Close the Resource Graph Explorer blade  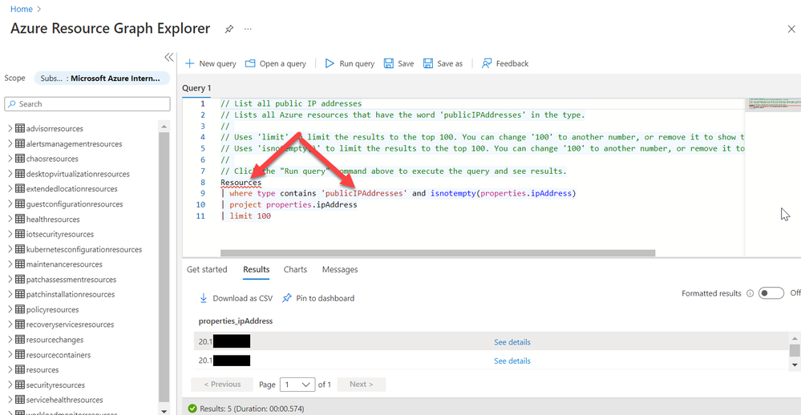(791, 29)
